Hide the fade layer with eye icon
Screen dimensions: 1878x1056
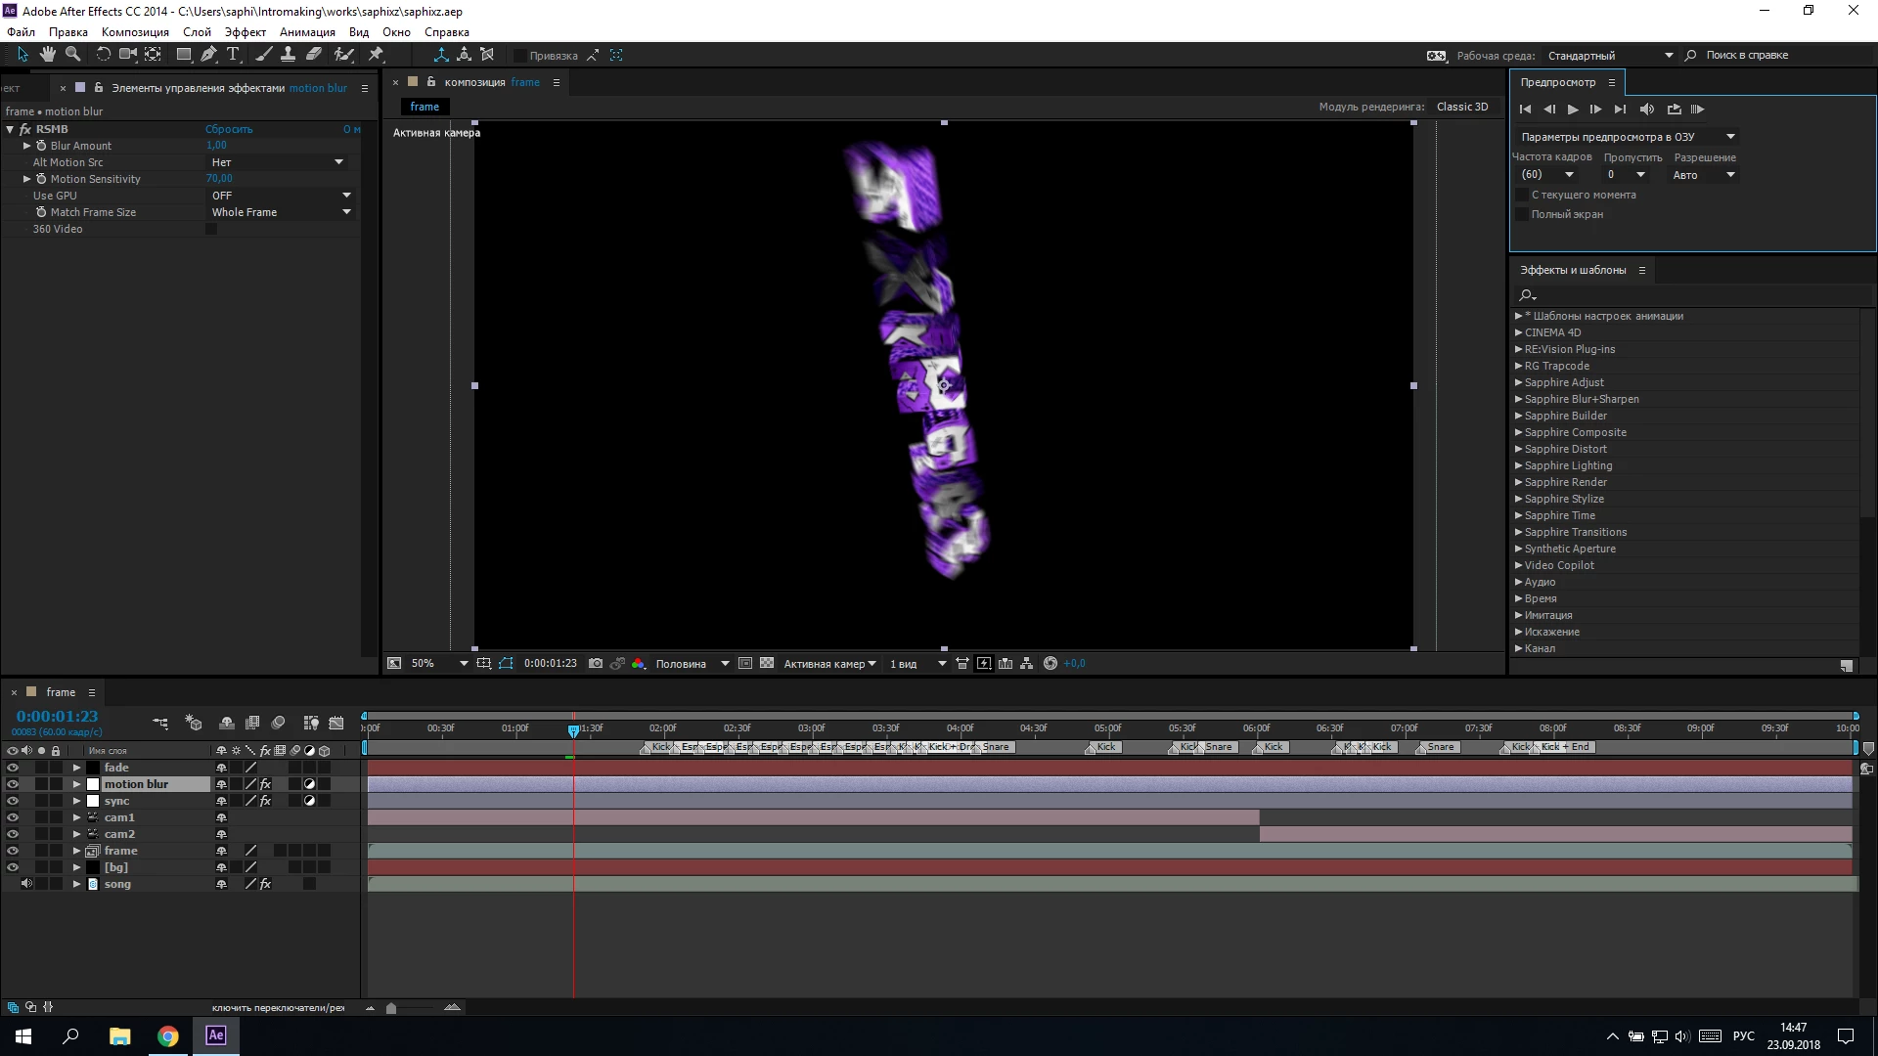pyautogui.click(x=13, y=768)
